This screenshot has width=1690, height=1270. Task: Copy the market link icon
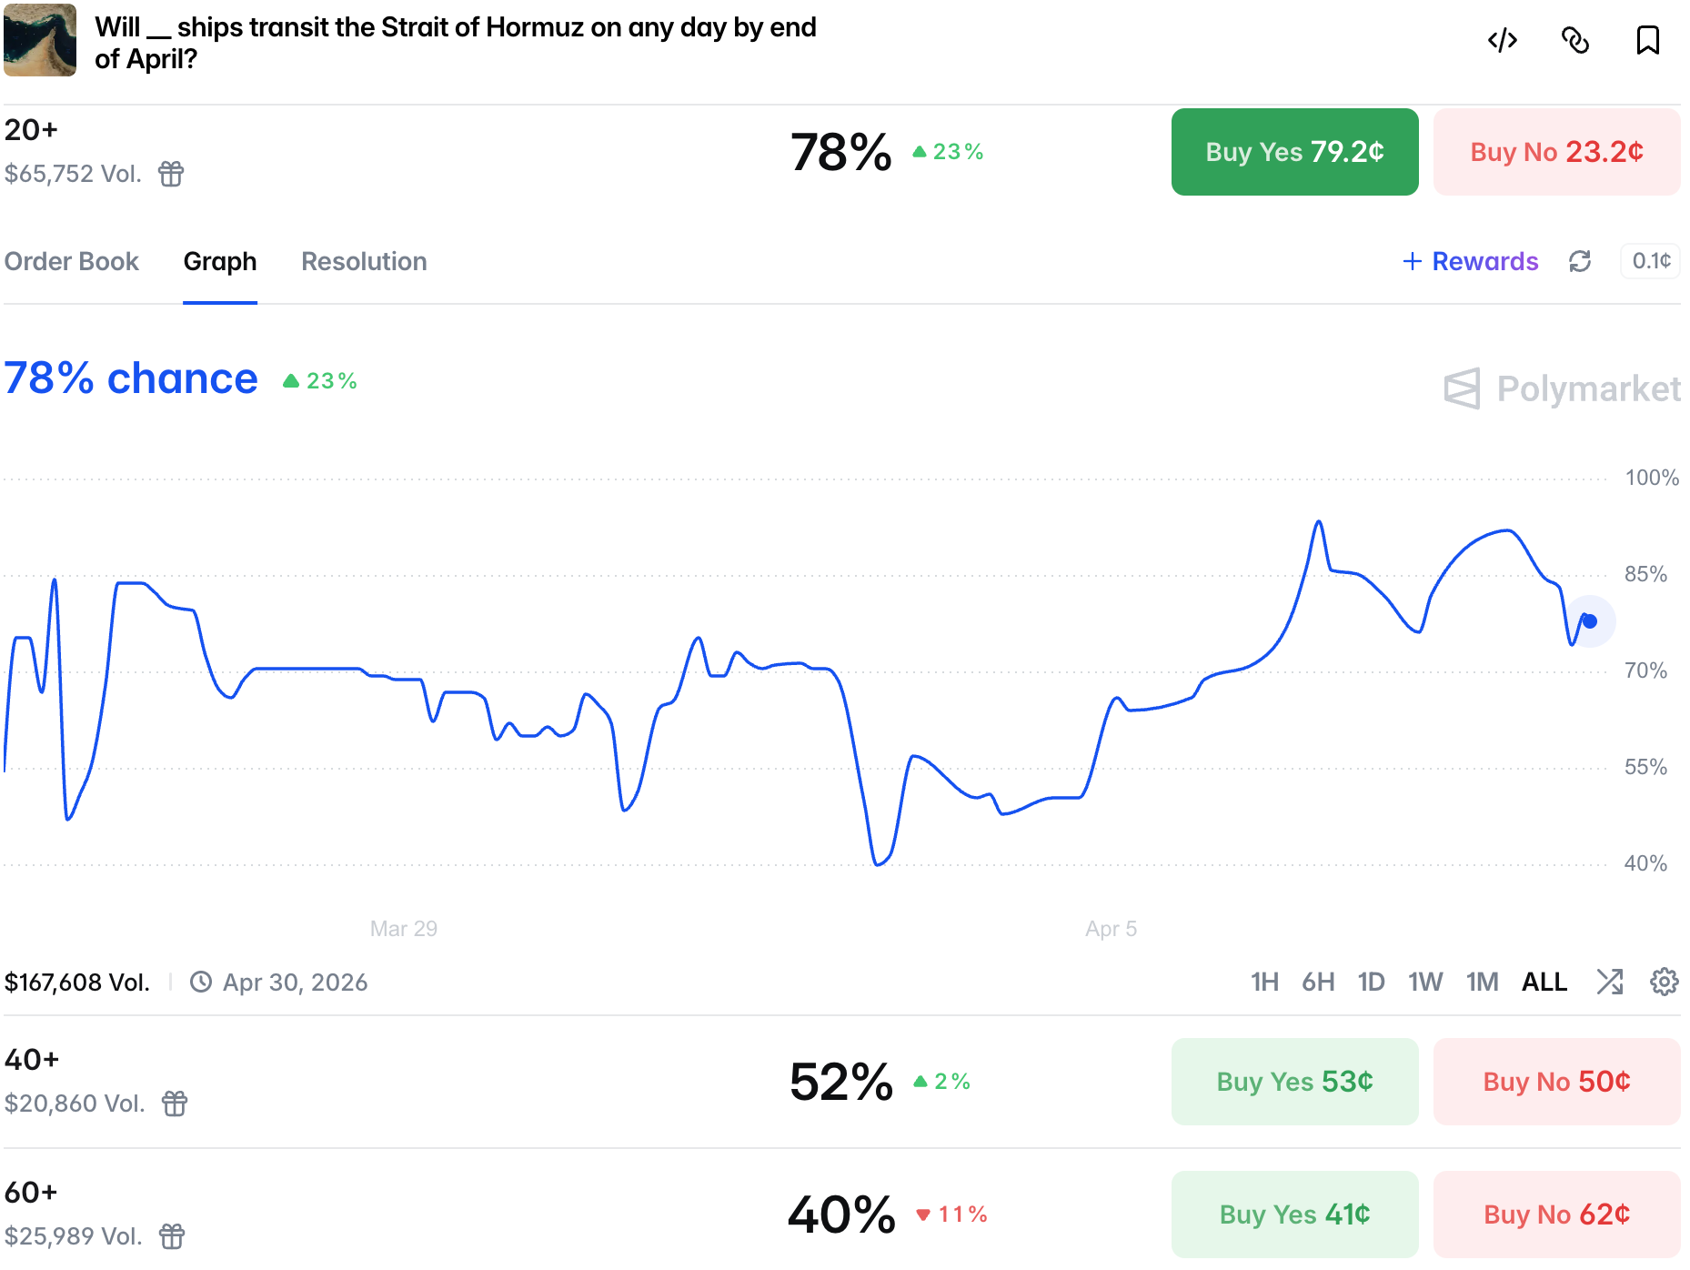click(1574, 41)
